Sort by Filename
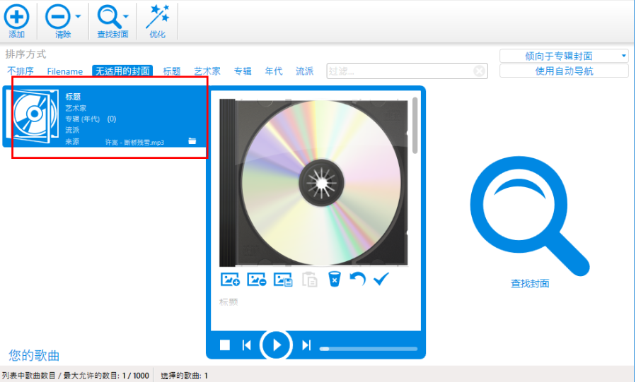636x382 pixels. [65, 71]
